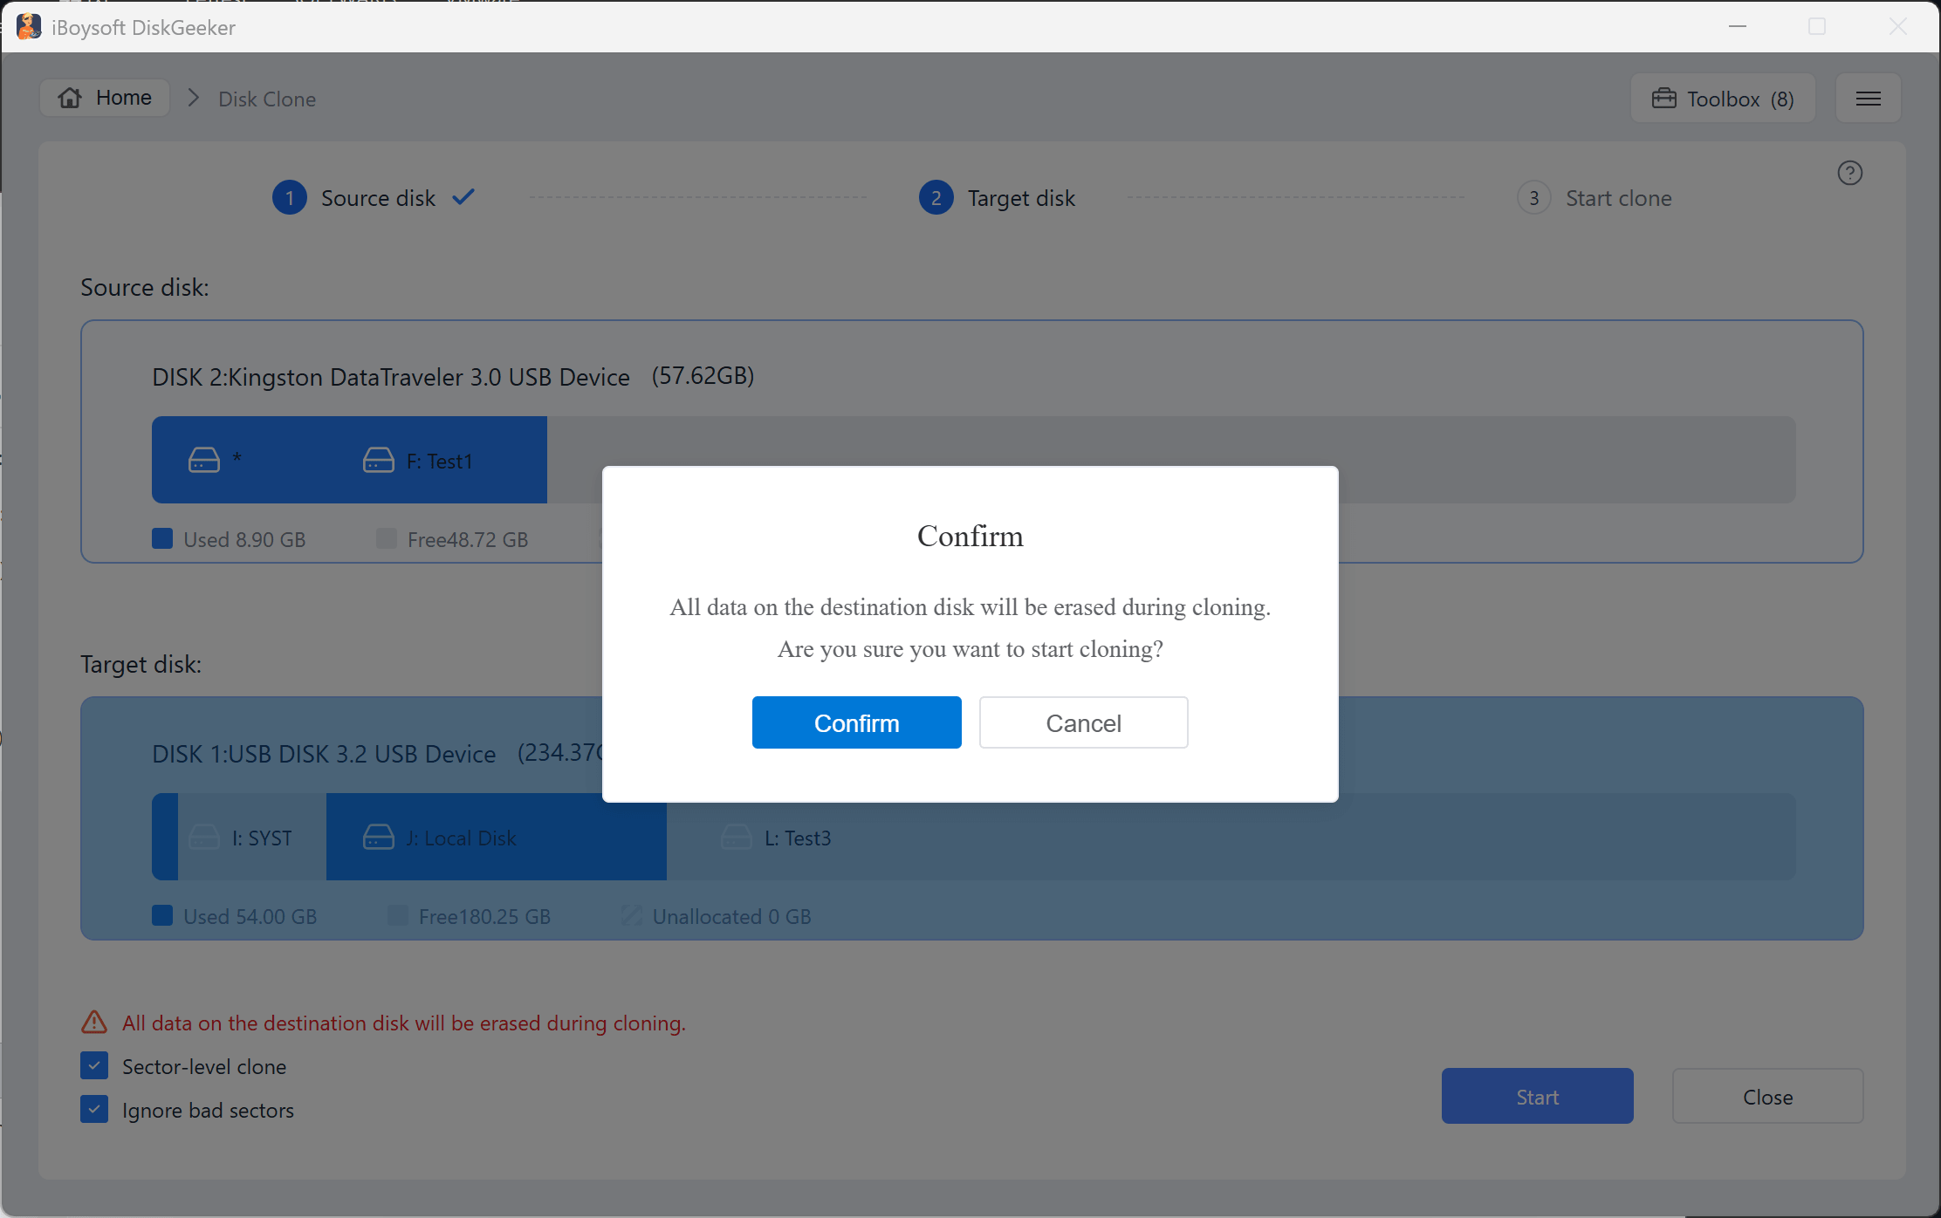Select the J: Local Disk partition label
This screenshot has height=1218, width=1941.
point(461,838)
